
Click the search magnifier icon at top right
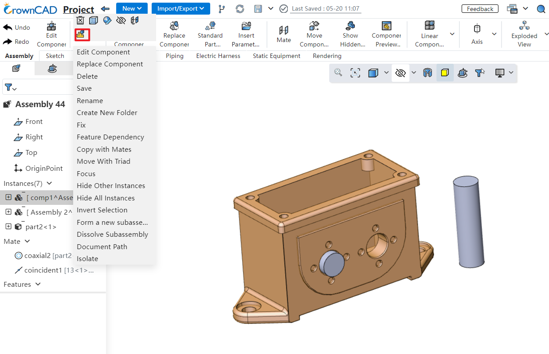pyautogui.click(x=541, y=9)
